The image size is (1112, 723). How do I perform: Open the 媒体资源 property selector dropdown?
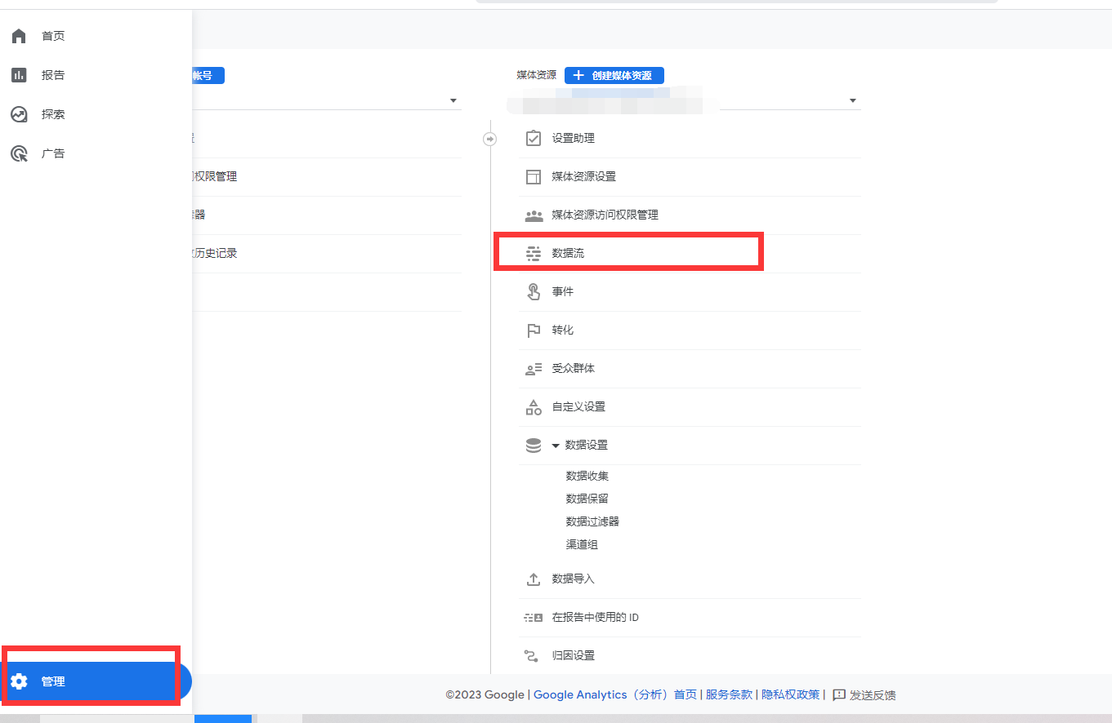[x=852, y=100]
